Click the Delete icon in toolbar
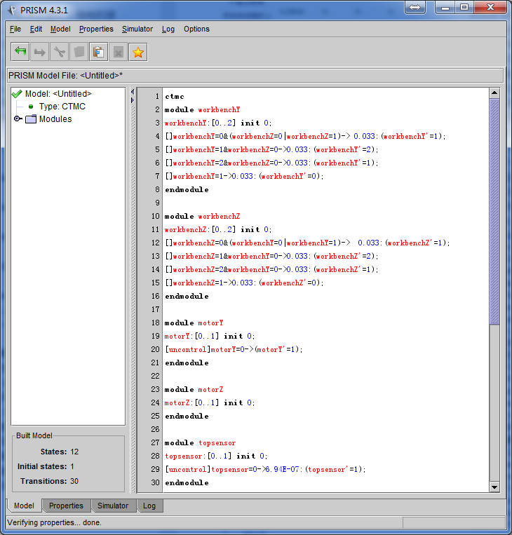This screenshot has height=535, width=512. (119, 52)
